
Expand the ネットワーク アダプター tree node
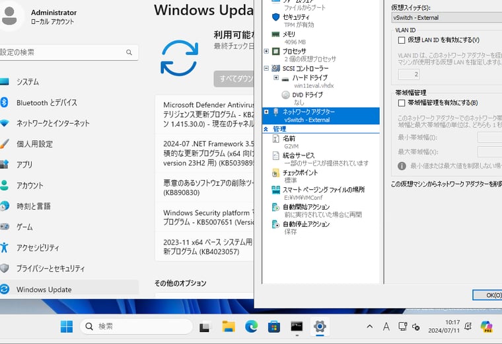pos(266,112)
